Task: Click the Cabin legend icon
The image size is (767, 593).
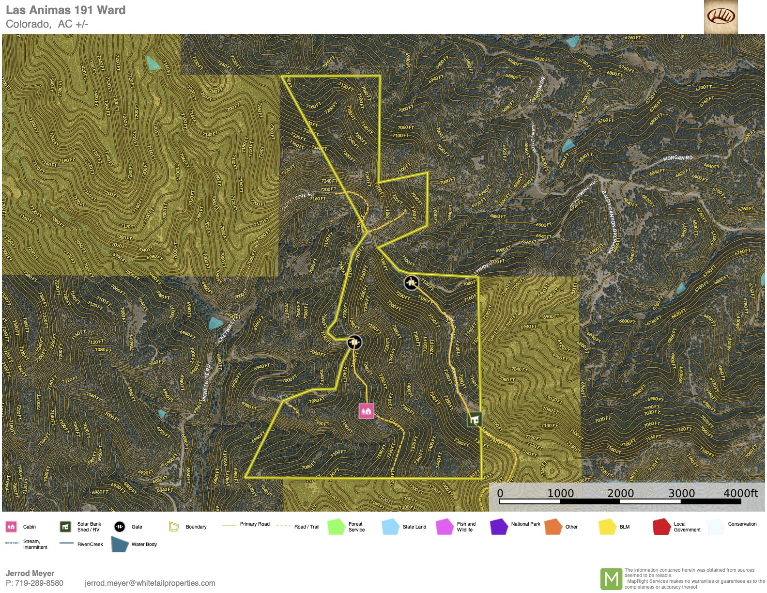Action: (x=11, y=527)
